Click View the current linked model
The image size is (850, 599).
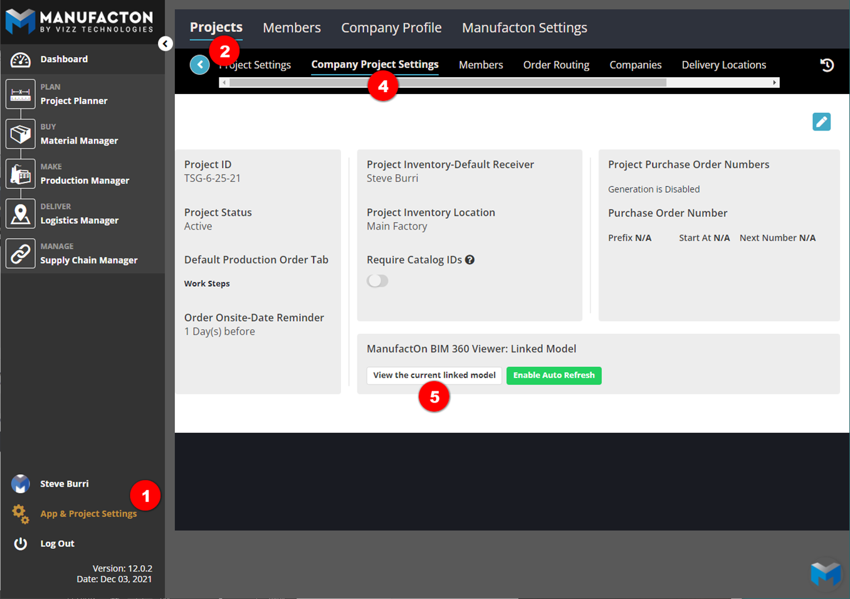[434, 375]
